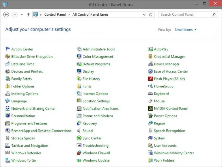
Task: Open the Windows To Go link
Action: (x=24, y=160)
